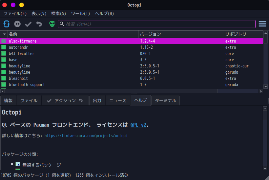Switch to the ファイル tab

coord(29,100)
